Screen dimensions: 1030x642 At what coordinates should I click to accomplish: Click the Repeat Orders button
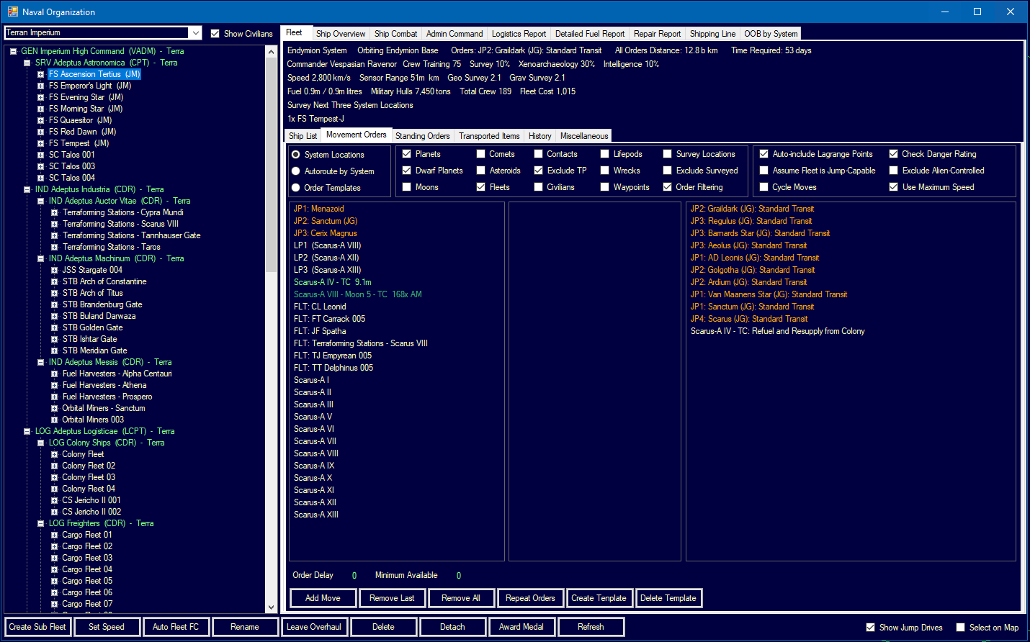tap(530, 598)
